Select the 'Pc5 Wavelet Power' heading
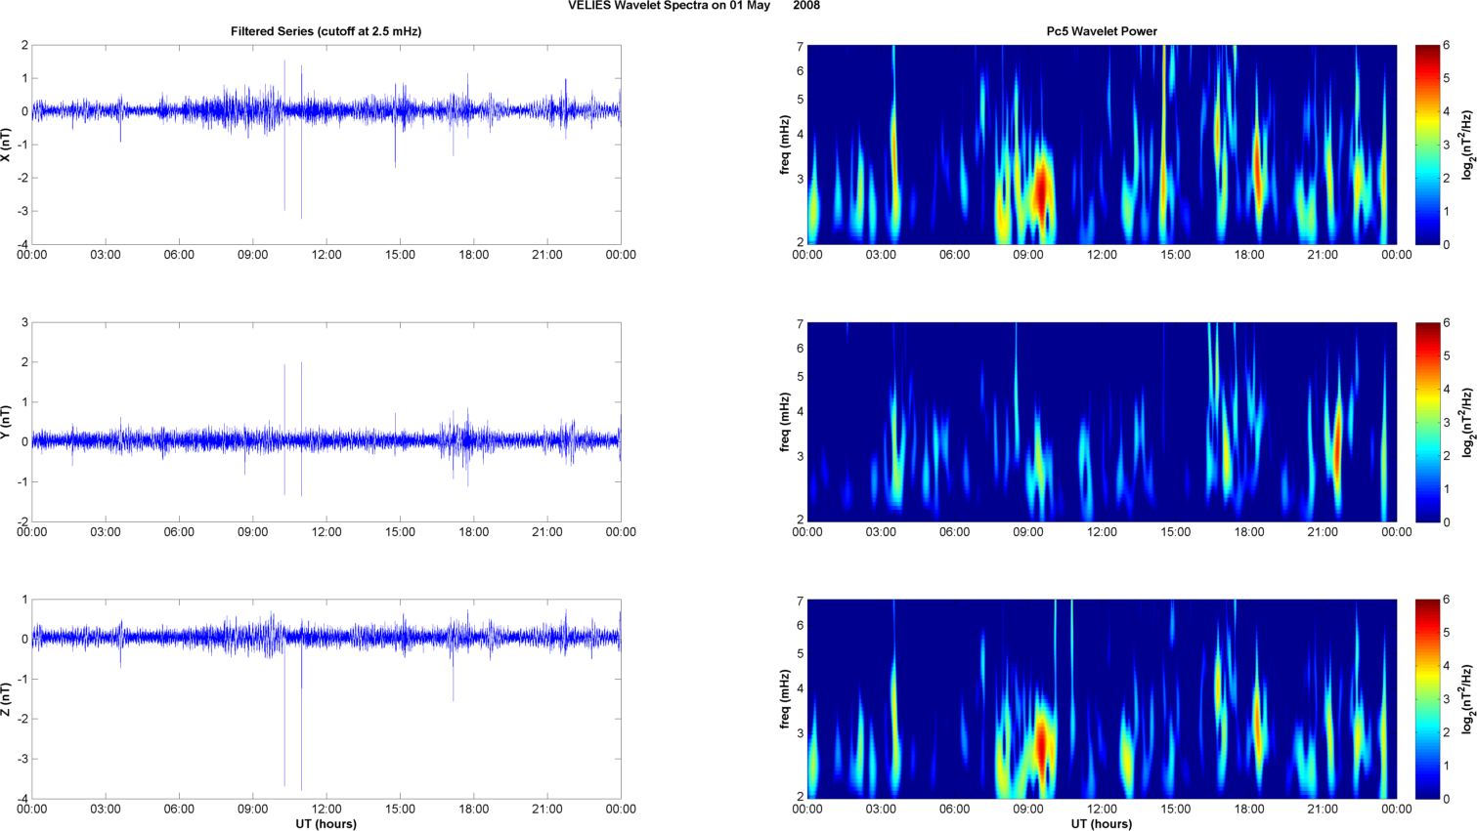The width and height of the screenshot is (1477, 831). click(1102, 31)
